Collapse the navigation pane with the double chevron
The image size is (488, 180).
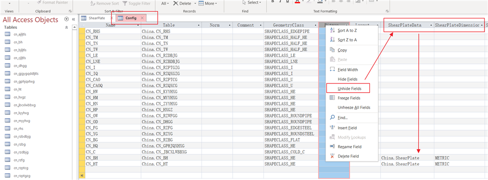pyautogui.click(x=74, y=20)
